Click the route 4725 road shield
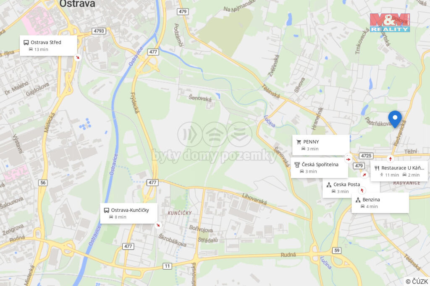 [366, 156]
